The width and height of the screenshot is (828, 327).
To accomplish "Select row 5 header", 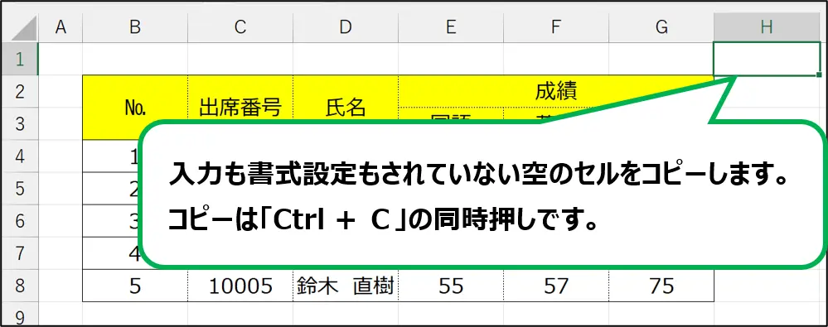I will (x=20, y=188).
